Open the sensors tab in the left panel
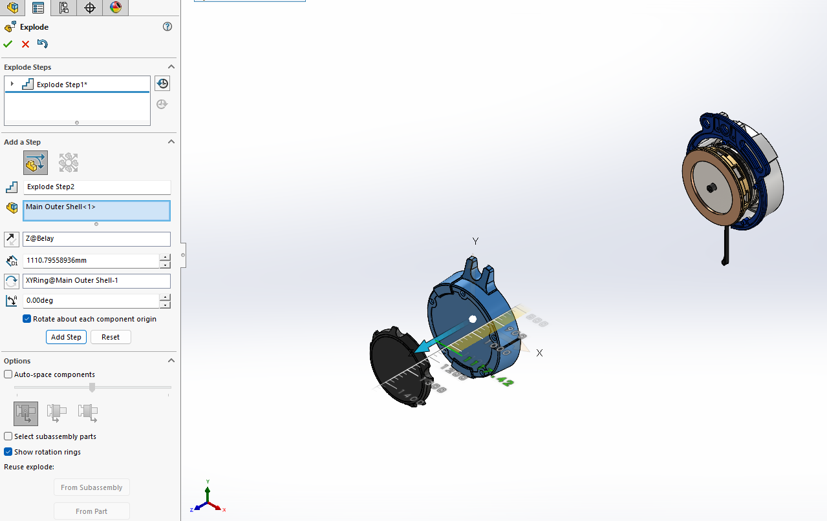The height and width of the screenshot is (521, 827). point(89,8)
